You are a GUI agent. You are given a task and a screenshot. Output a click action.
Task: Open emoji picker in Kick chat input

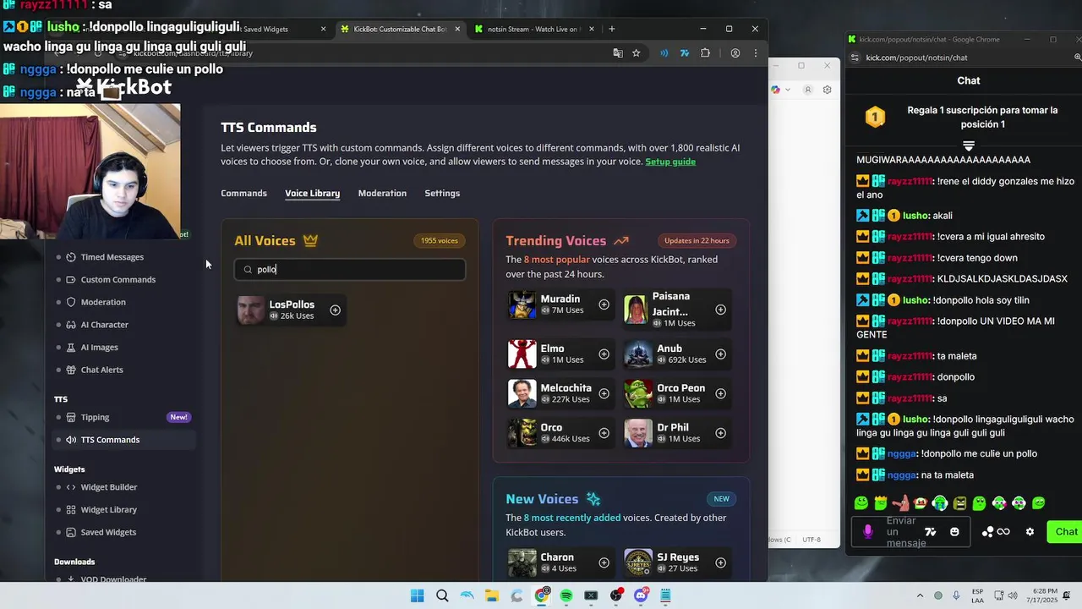(954, 532)
